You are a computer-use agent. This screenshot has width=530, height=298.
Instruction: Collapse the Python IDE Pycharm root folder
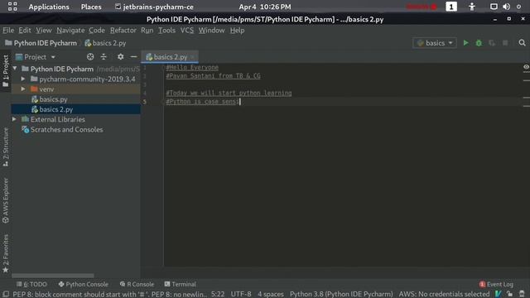click(x=15, y=69)
